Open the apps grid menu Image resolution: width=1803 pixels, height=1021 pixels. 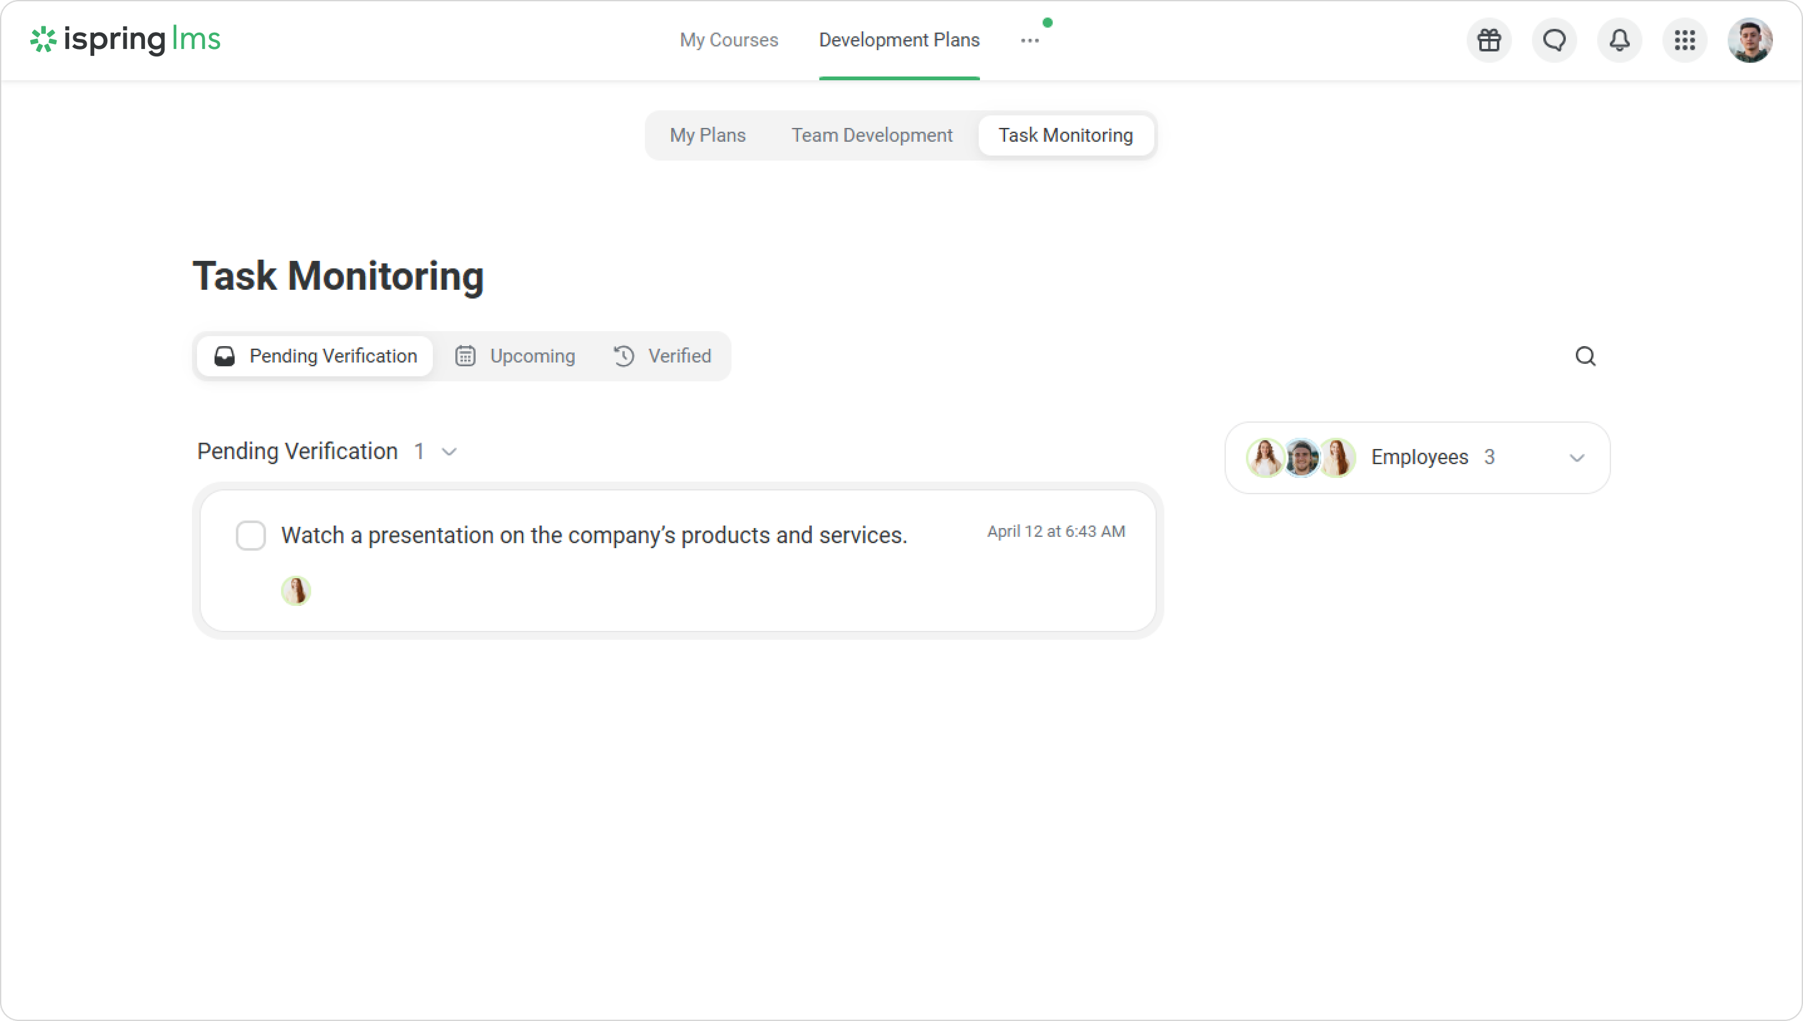[1684, 41]
